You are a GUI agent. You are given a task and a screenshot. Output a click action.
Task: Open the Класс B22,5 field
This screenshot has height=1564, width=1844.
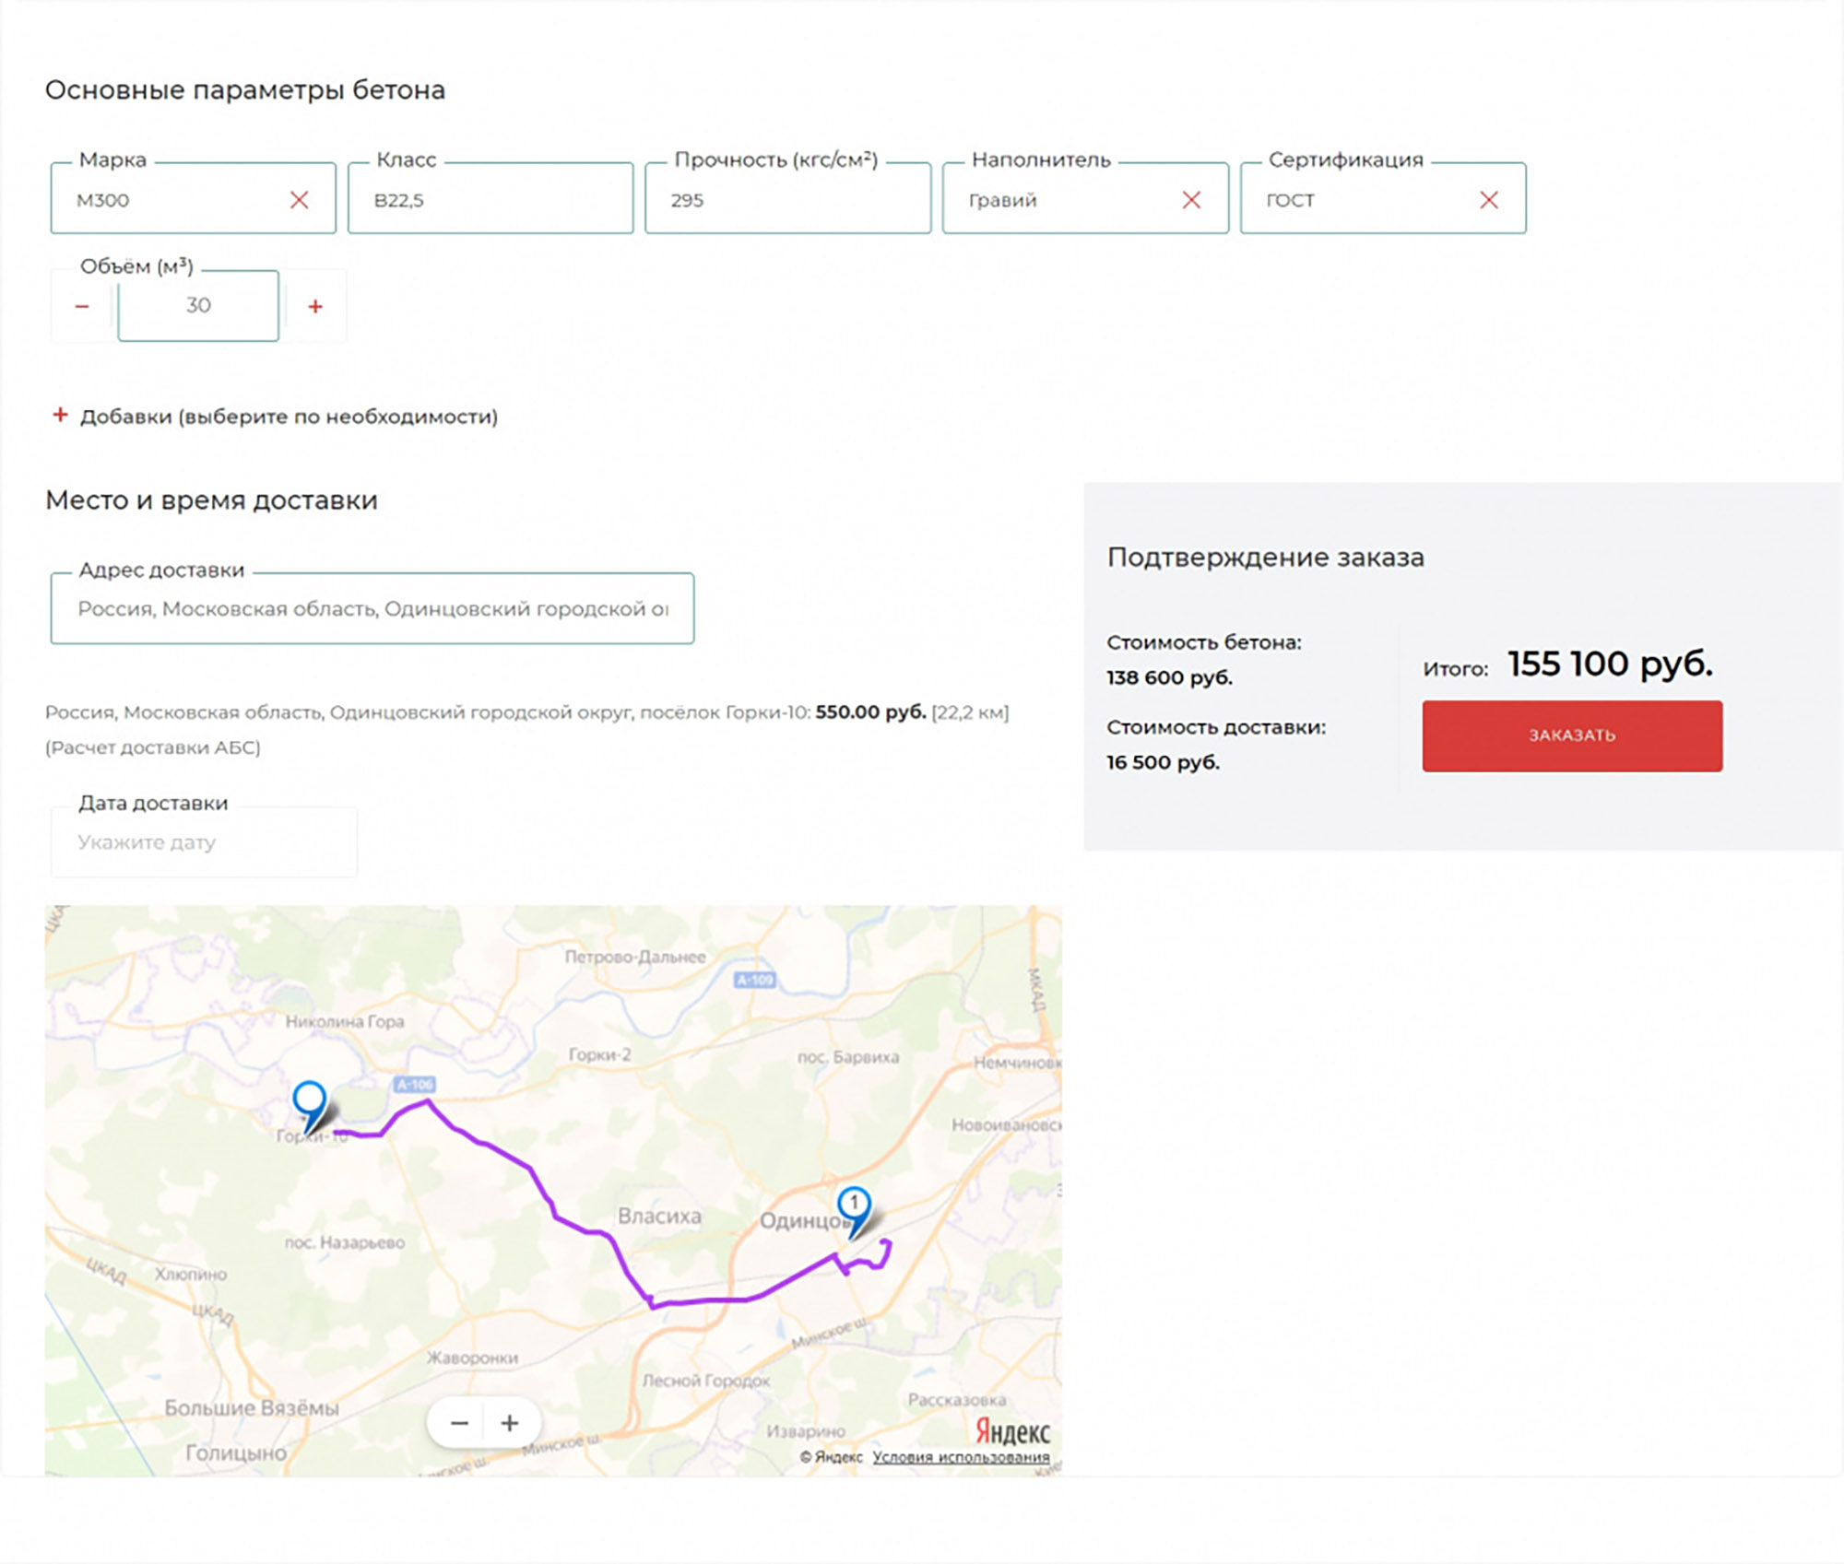point(491,199)
